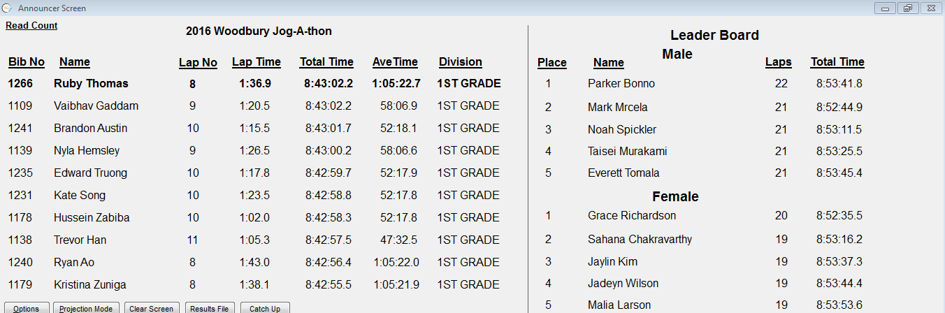The width and height of the screenshot is (945, 313).
Task: Open the Read Count link
Action: (x=31, y=26)
